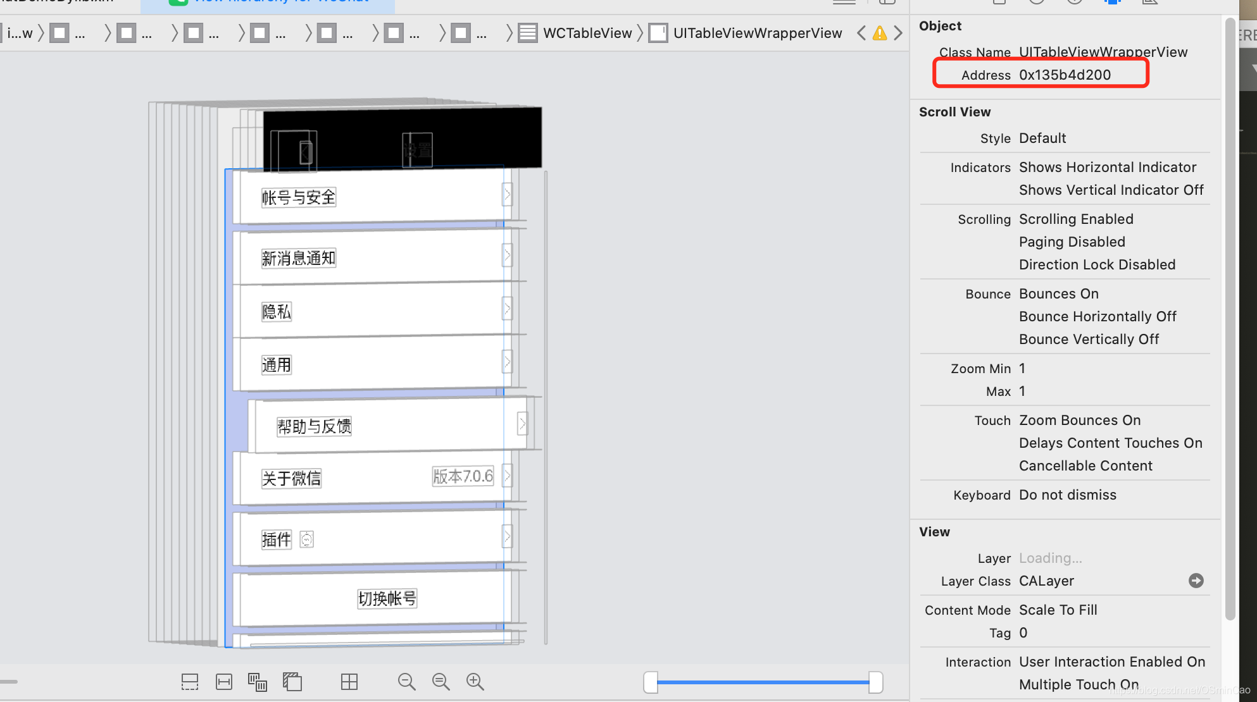This screenshot has width=1257, height=702.
Task: Select UITableViewWrapperView in the jump bar
Action: [757, 34]
